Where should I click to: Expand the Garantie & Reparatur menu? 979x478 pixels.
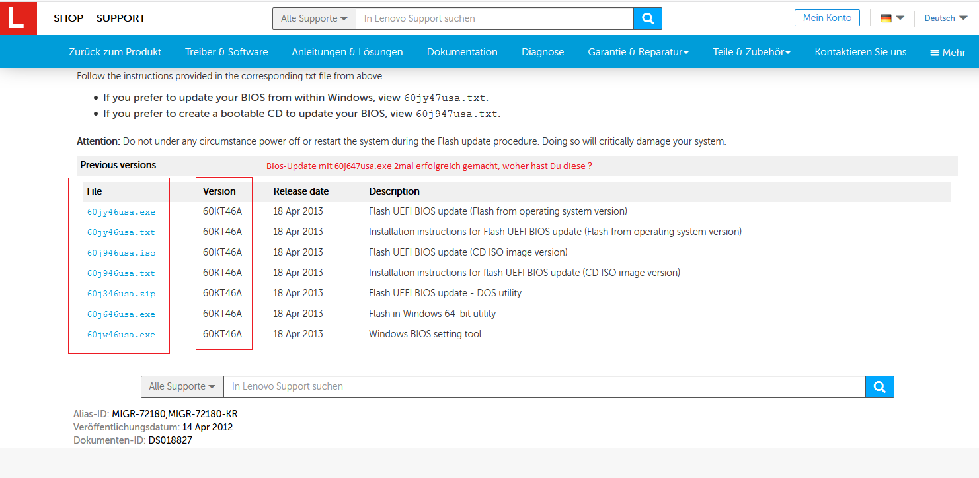point(639,52)
